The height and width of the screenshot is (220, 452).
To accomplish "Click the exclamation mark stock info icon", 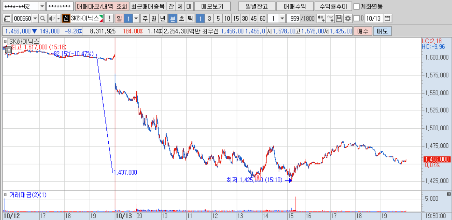I will pos(109,19).
